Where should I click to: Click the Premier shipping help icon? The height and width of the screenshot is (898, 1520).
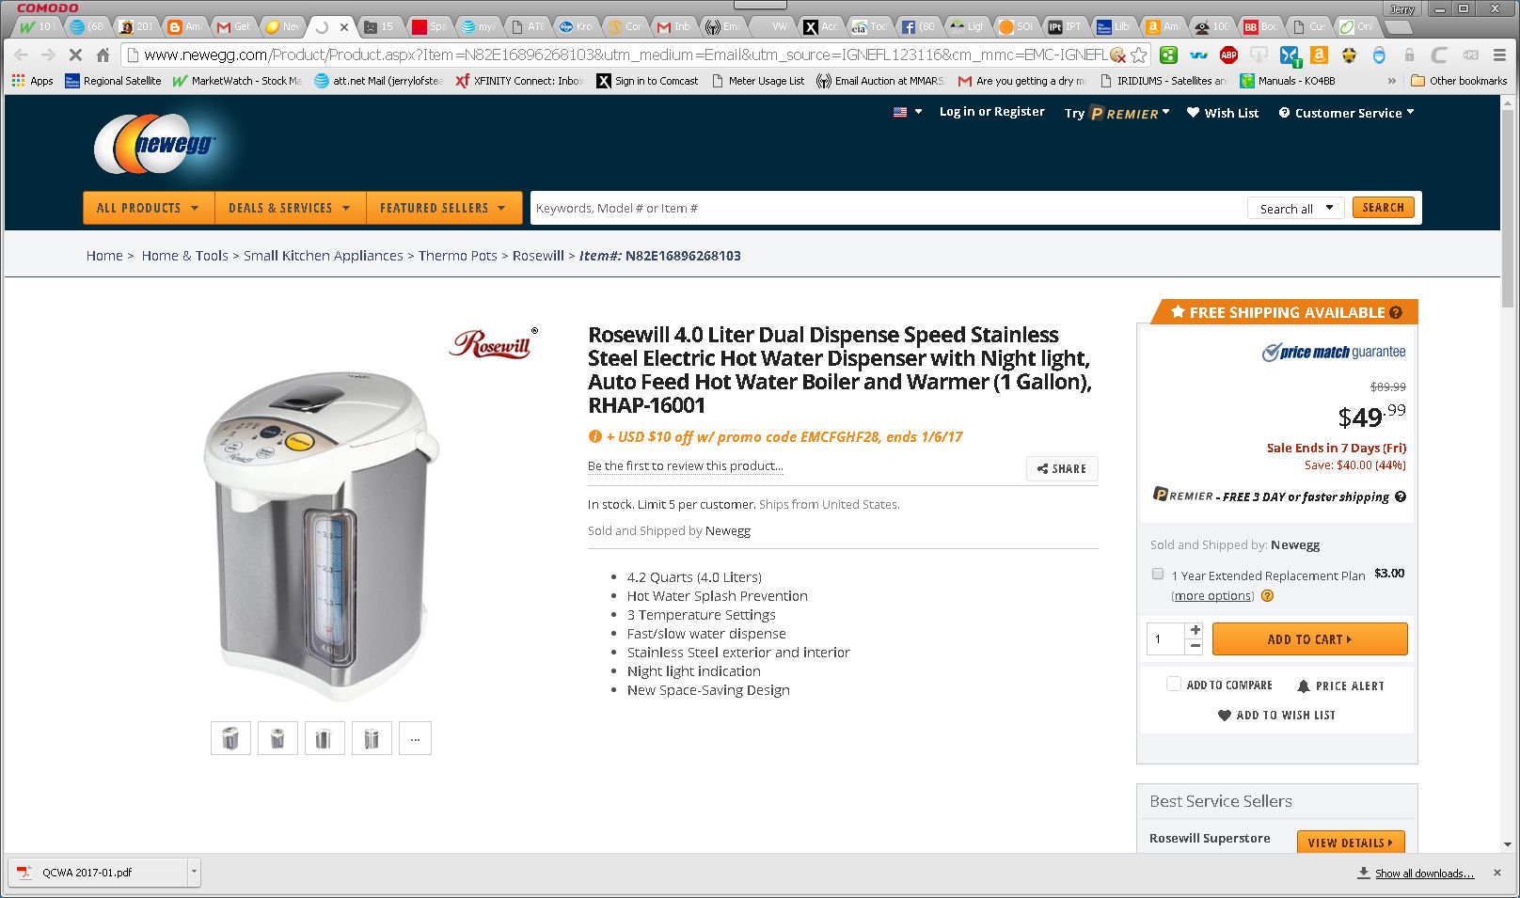click(1401, 496)
